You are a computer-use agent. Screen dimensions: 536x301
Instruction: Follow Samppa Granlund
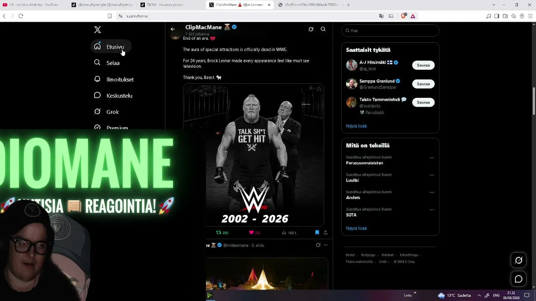[x=423, y=84]
